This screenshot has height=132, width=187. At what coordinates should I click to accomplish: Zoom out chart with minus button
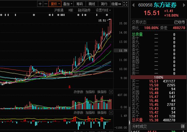point(46,4)
